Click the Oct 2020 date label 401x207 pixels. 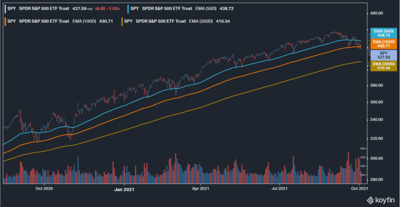[x=44, y=189]
